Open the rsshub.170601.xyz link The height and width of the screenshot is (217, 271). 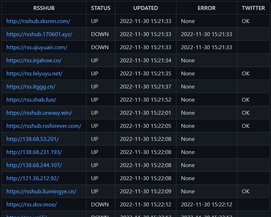tap(39, 34)
